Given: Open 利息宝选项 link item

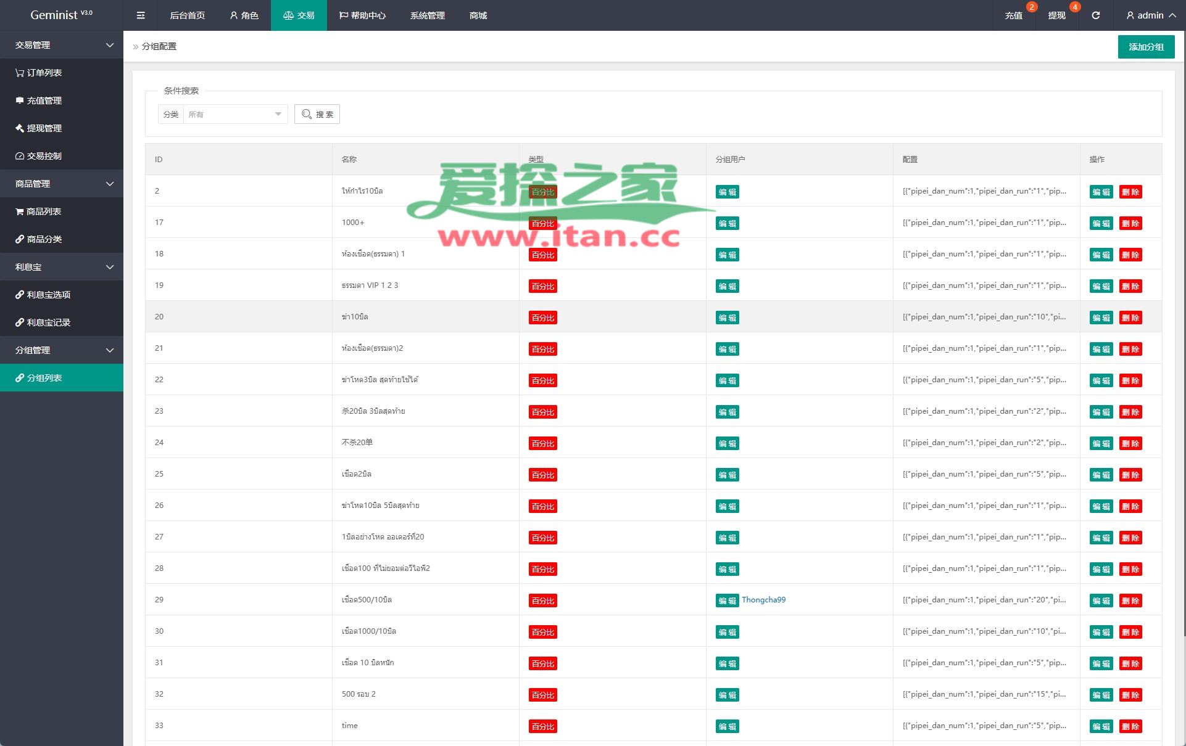Looking at the screenshot, I should tap(48, 295).
